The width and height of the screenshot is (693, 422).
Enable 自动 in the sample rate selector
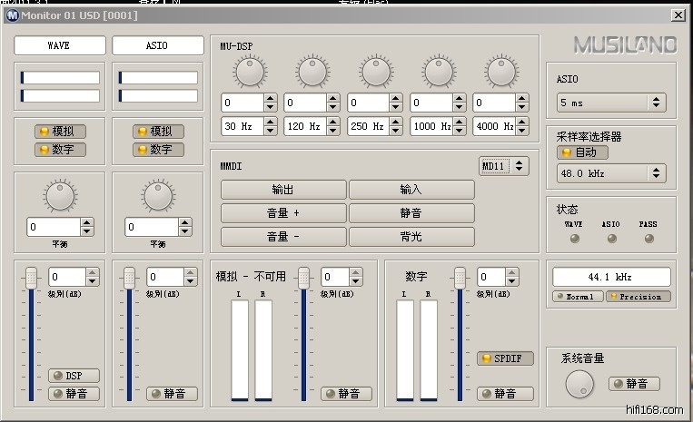coord(583,152)
